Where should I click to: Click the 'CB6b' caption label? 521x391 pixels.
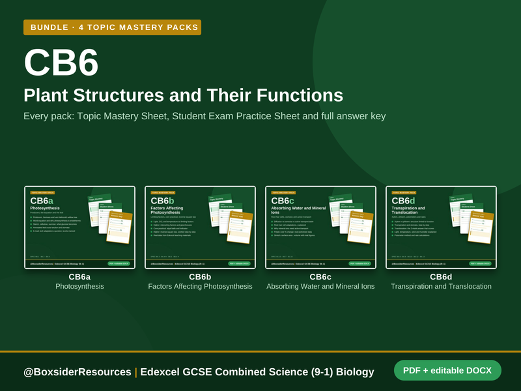click(x=200, y=276)
